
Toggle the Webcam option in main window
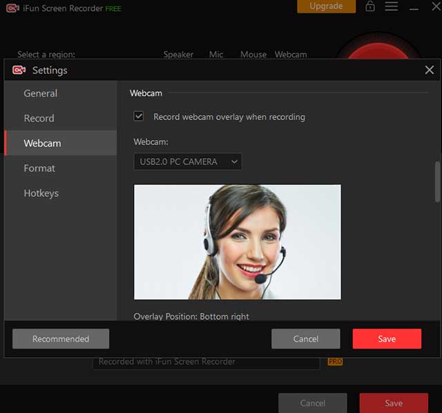290,55
